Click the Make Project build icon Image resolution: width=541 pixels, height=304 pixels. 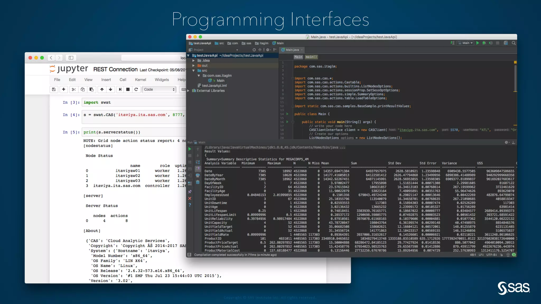453,43
